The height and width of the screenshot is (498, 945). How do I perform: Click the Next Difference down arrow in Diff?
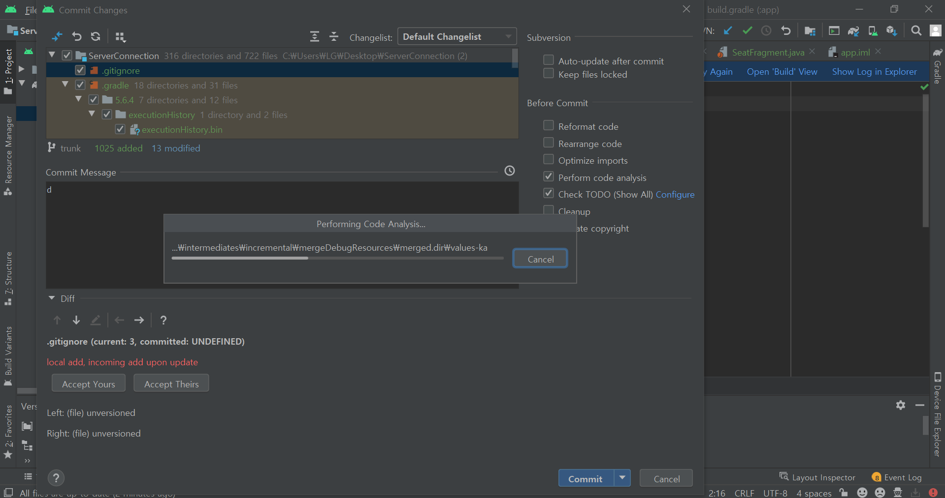pyautogui.click(x=76, y=320)
